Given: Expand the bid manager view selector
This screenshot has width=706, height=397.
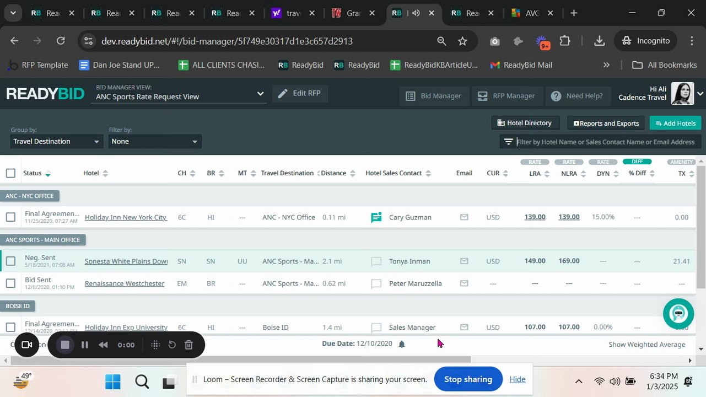Looking at the screenshot, I should pos(260,94).
